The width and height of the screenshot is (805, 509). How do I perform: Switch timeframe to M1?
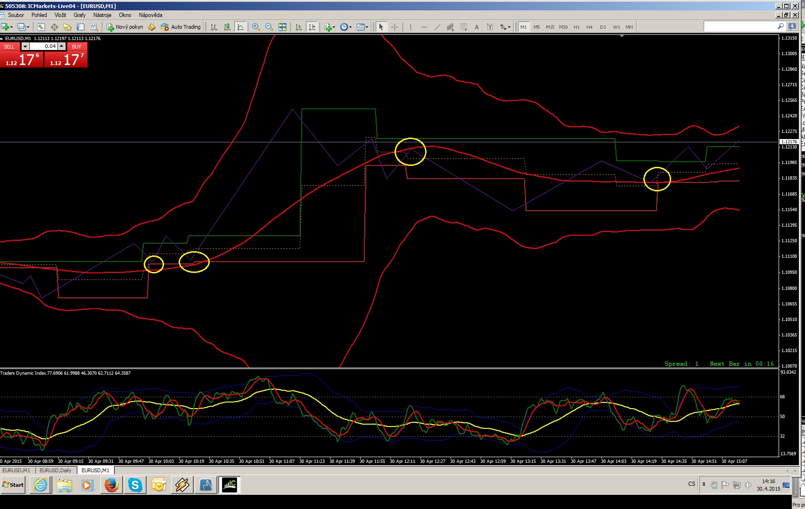[x=524, y=27]
